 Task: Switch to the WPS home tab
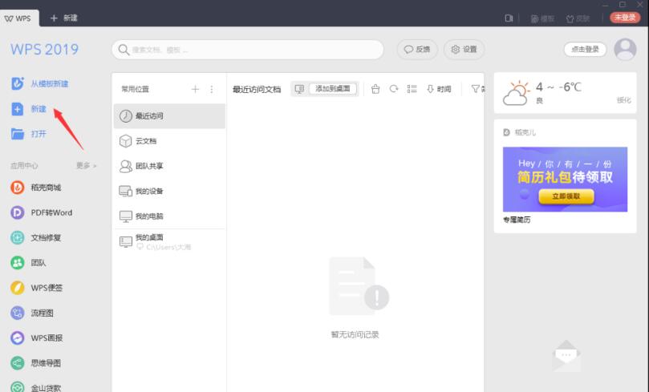[x=18, y=18]
